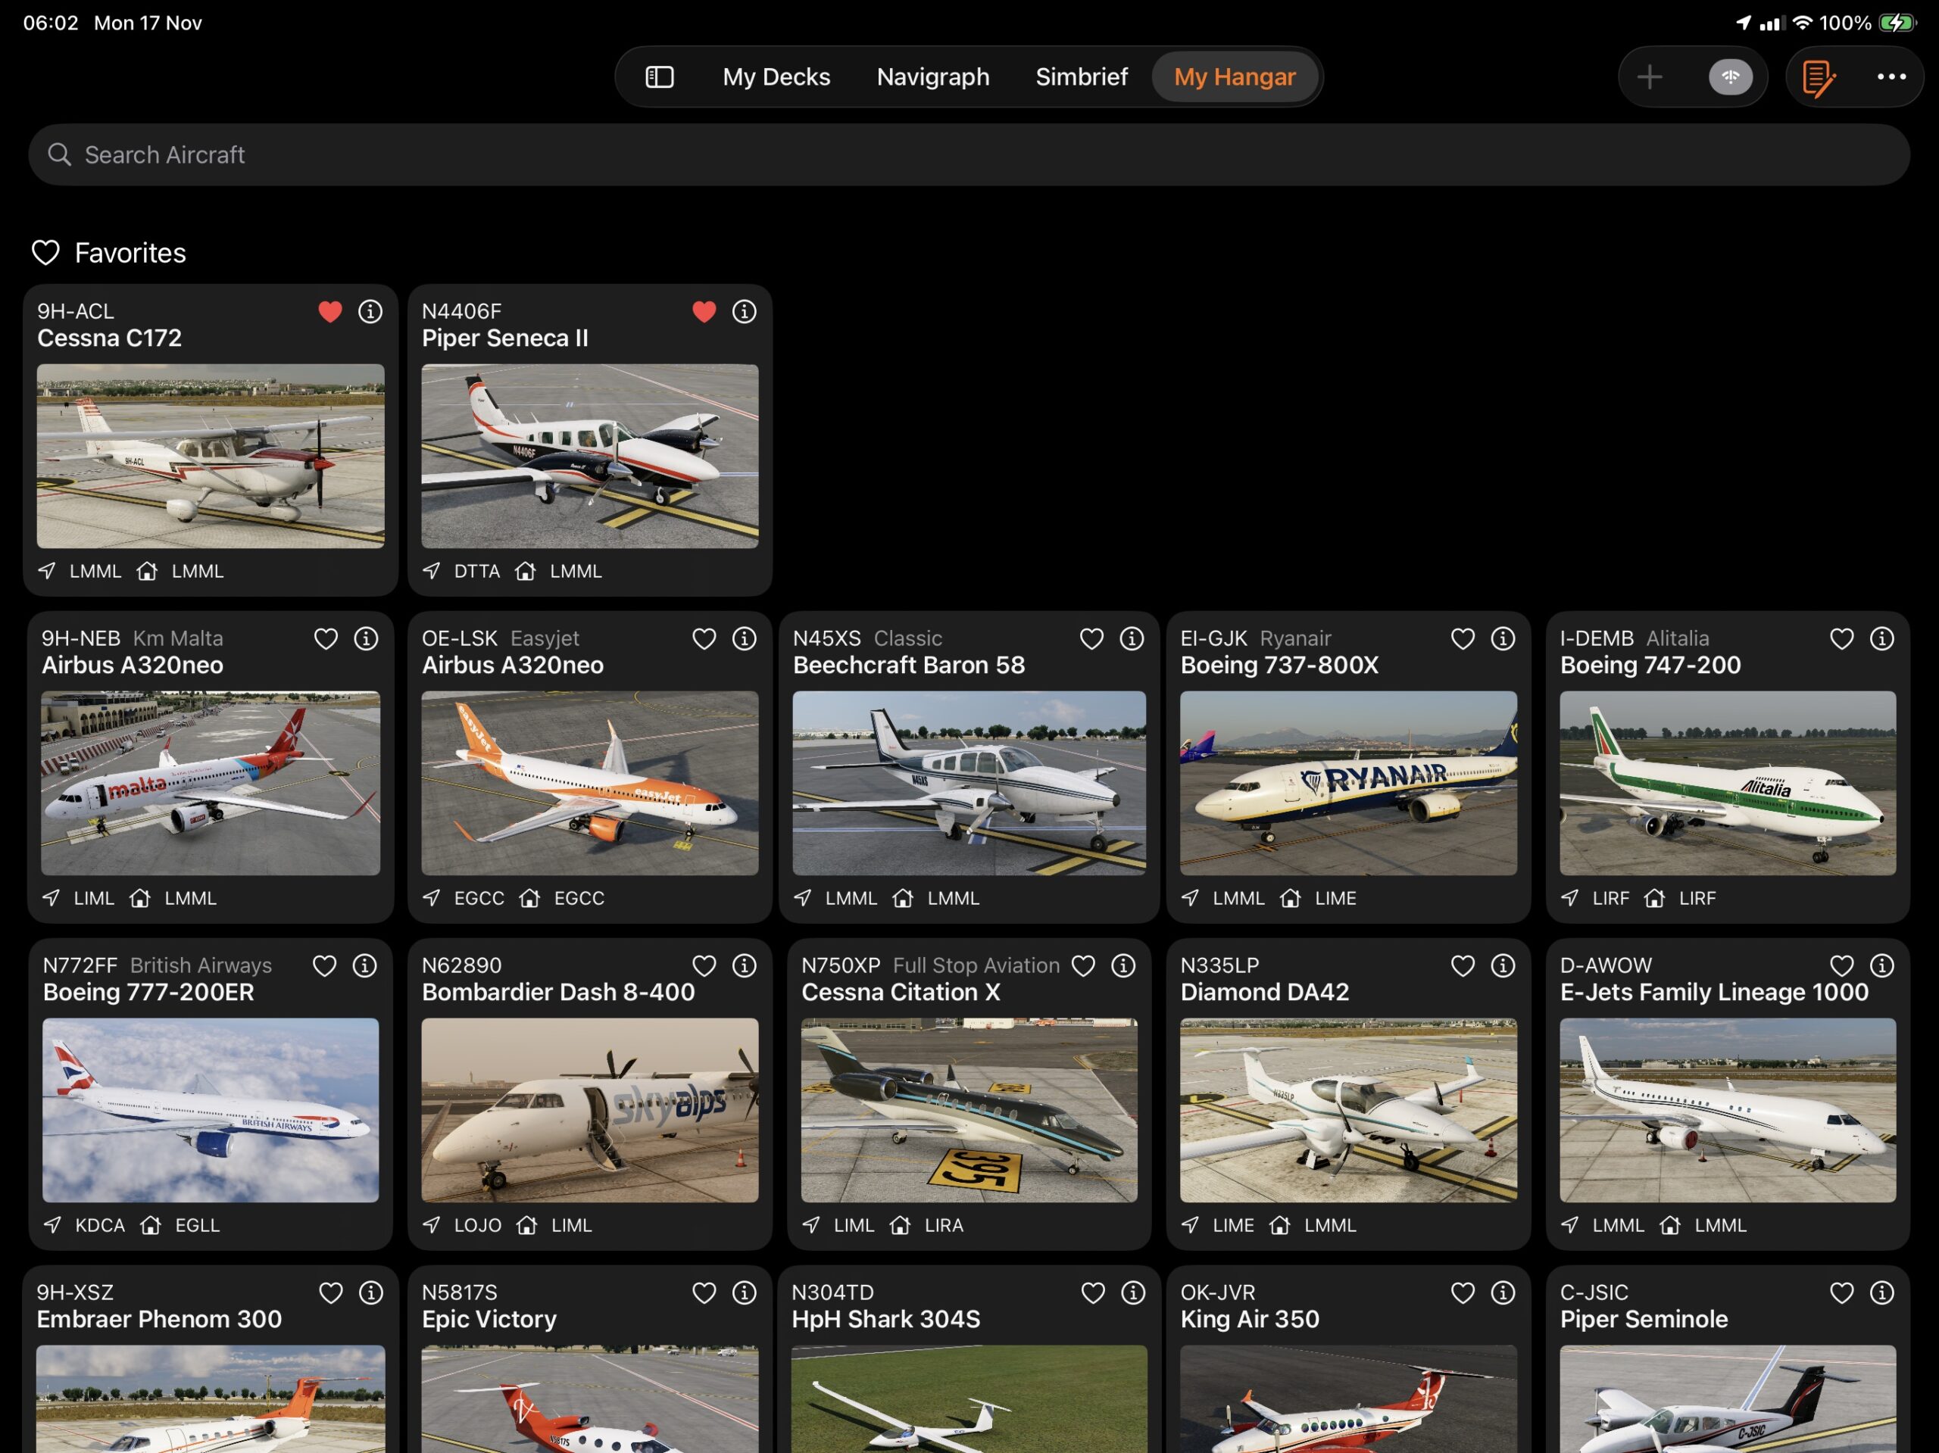Viewport: 1939px width, 1453px height.
Task: Favorite the British Airways Boeing 777-200ER
Action: (x=324, y=965)
